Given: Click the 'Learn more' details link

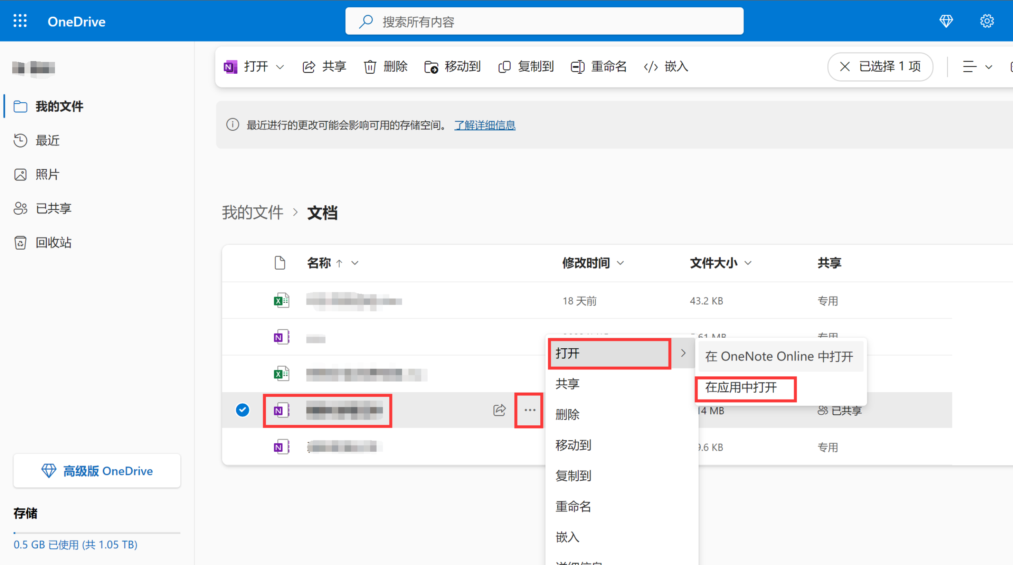Looking at the screenshot, I should click(x=485, y=125).
